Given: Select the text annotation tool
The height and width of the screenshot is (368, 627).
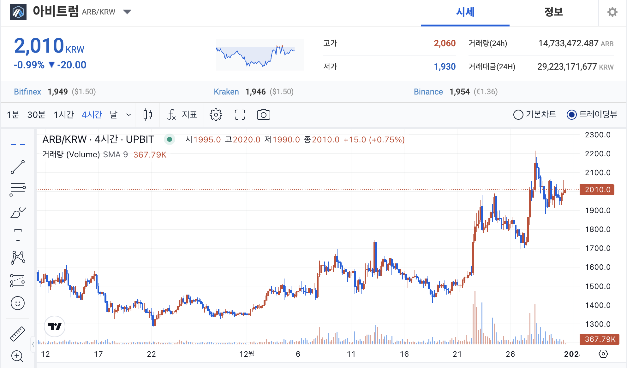Looking at the screenshot, I should coord(18,235).
